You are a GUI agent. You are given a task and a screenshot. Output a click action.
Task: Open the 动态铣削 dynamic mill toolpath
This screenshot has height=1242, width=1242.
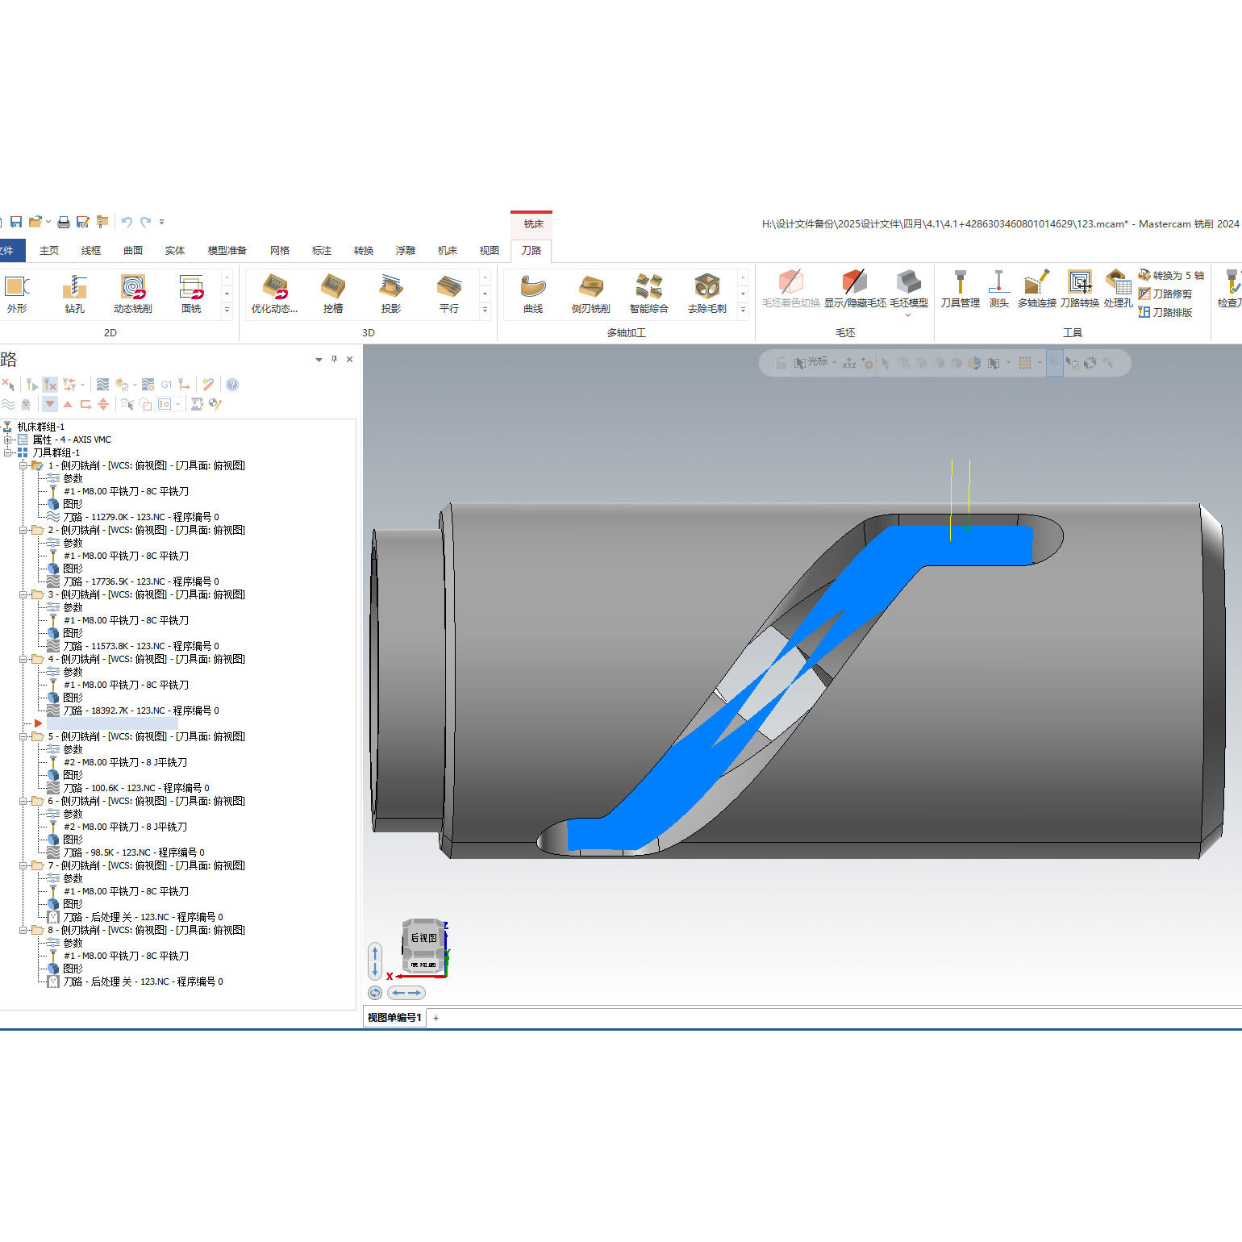[x=132, y=293]
